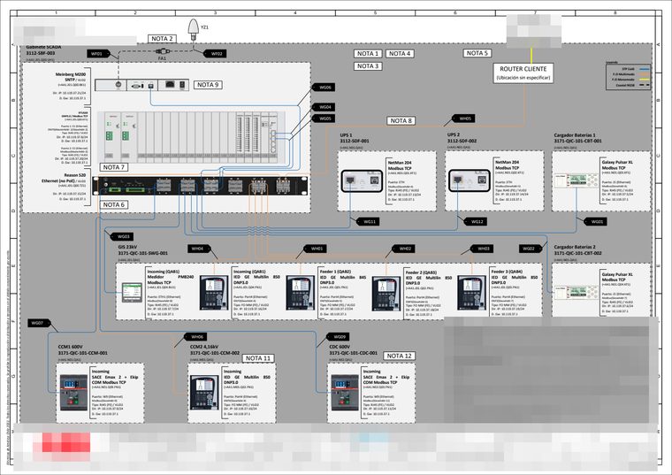Select the WG07 cable tag

(x=38, y=323)
